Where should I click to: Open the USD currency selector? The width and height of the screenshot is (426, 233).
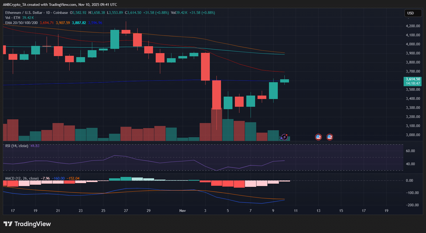413,13
